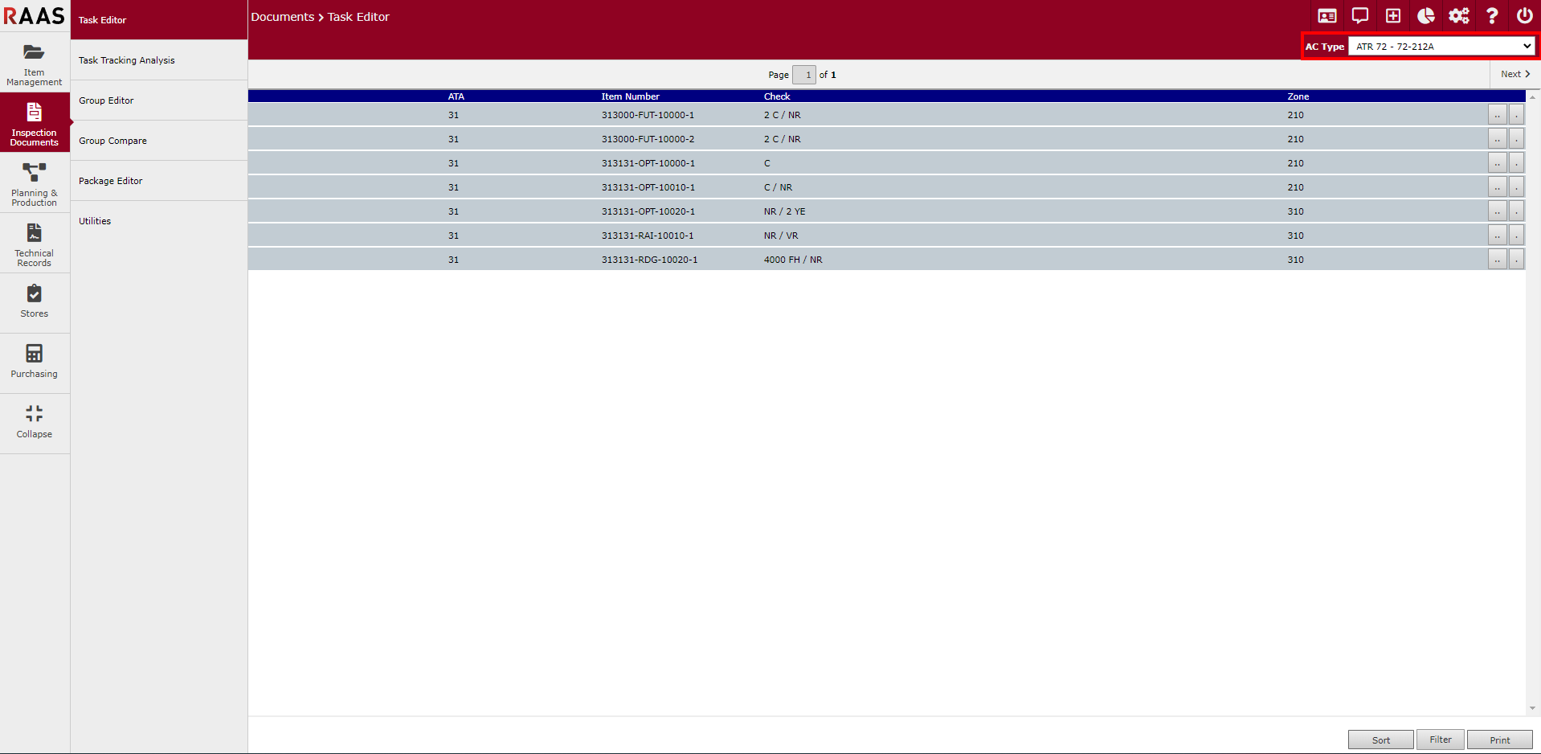Open the settings gears icon

[1459, 15]
